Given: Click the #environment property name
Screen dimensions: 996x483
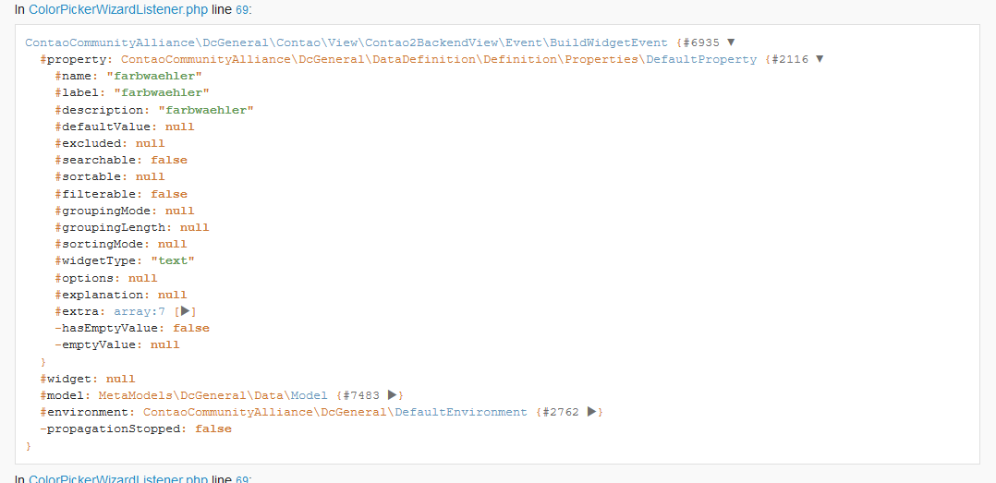Looking at the screenshot, I should [87, 412].
